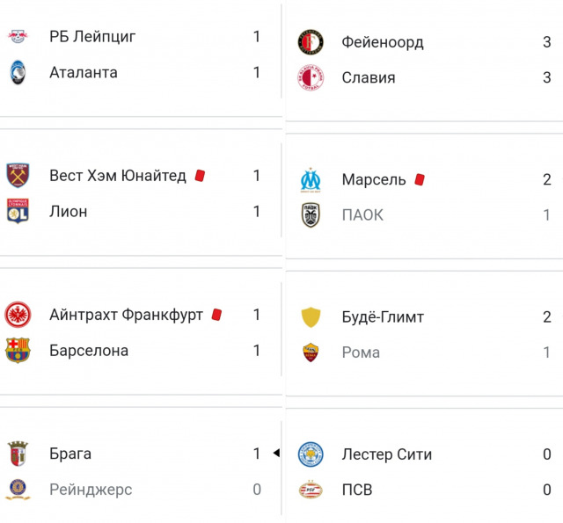Open team page for Лион
The width and height of the screenshot is (563, 523).
click(x=68, y=211)
